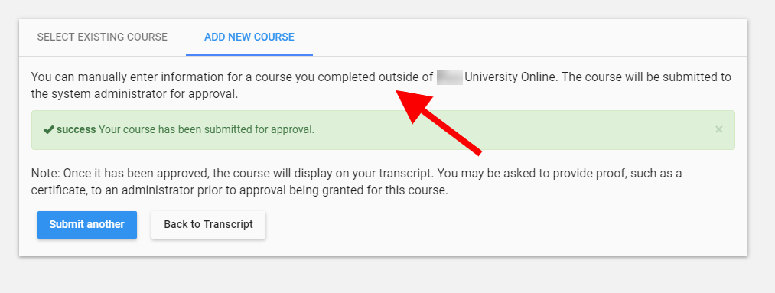Click the gray background outside the card
This screenshot has width=775, height=293.
pyautogui.click(x=387, y=275)
